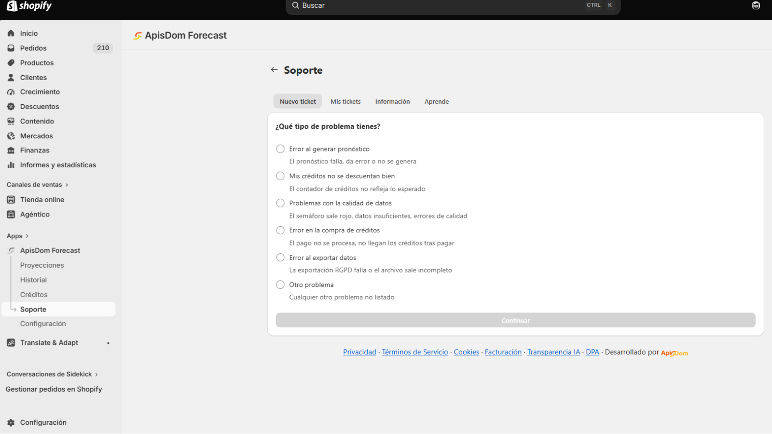Select Mis créditos no se descuentan bien
This screenshot has height=434, width=772.
click(280, 176)
